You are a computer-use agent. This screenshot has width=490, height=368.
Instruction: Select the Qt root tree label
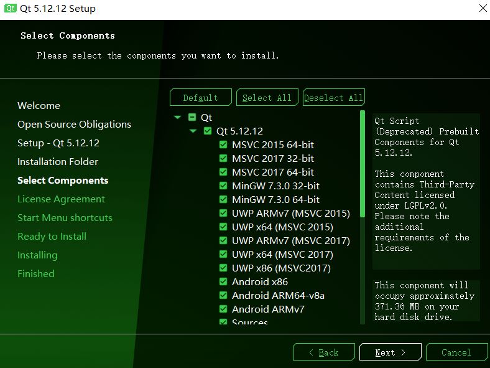pos(206,117)
